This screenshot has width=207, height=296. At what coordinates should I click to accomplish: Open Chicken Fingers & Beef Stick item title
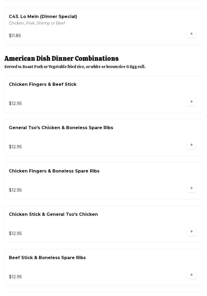coord(43,84)
